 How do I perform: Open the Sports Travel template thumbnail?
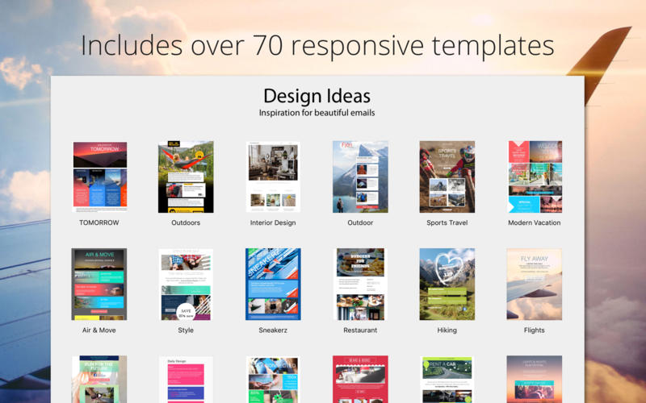(447, 177)
